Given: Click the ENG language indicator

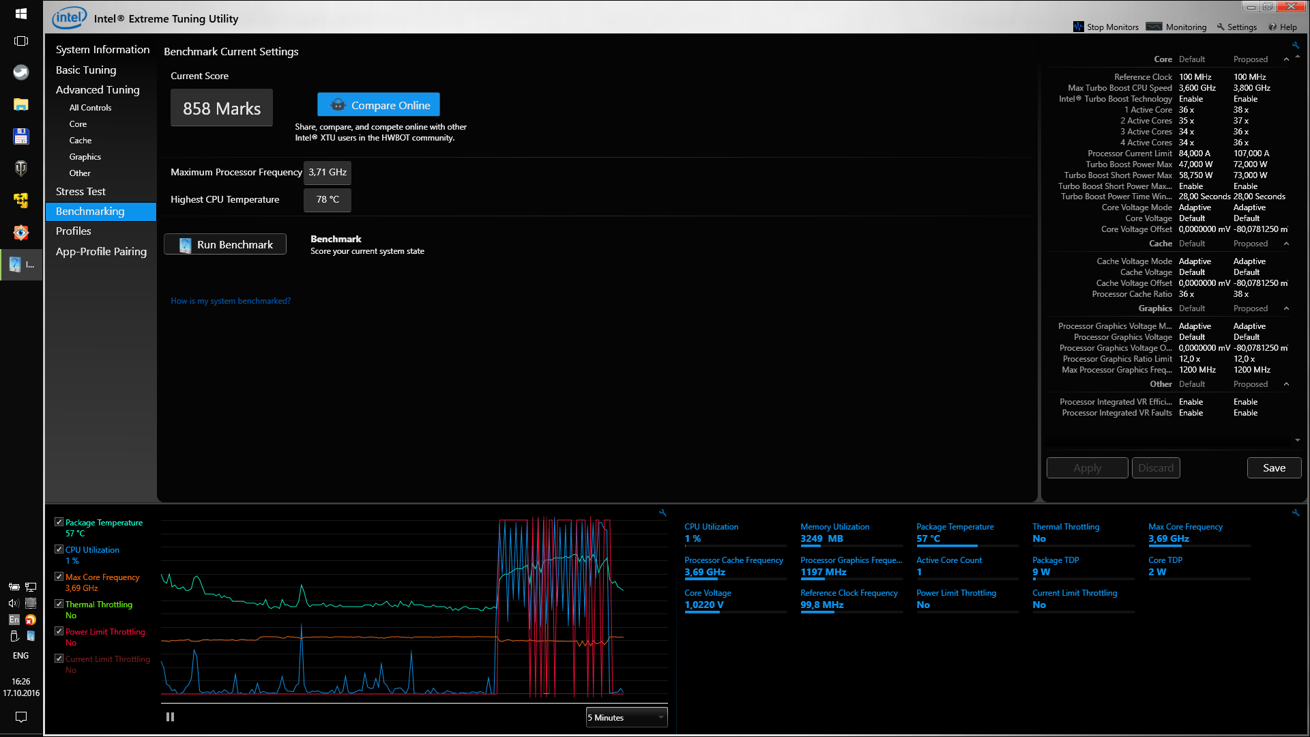Looking at the screenshot, I should [21, 656].
